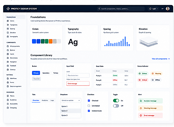Click the Warning message alert
Screen dimensions: 174x127
(150, 108)
